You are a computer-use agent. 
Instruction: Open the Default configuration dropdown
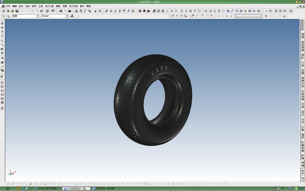[x=55, y=16]
